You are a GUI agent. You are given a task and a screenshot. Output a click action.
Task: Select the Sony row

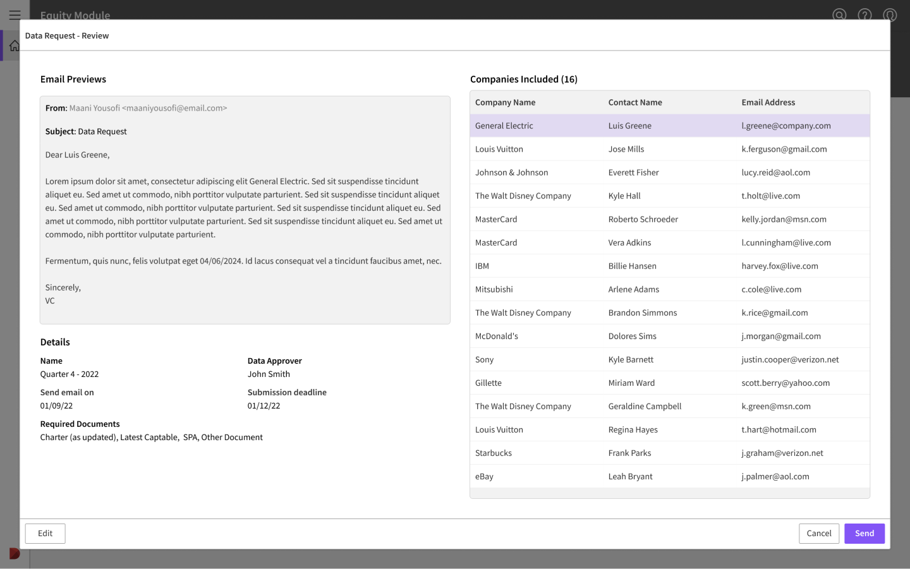(x=670, y=359)
